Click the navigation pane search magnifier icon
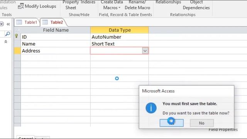 (8, 34)
